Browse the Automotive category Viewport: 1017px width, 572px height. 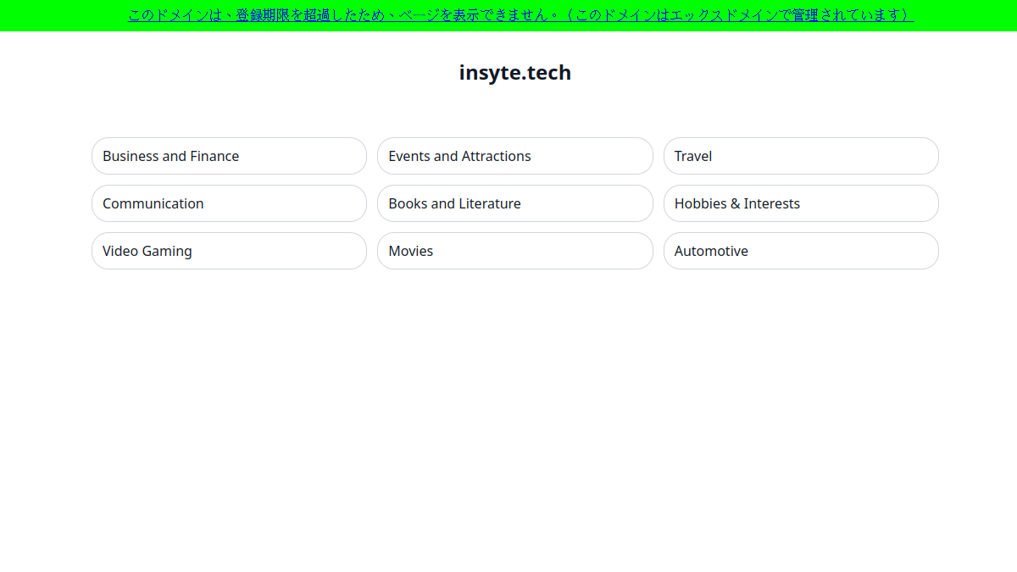tap(801, 251)
